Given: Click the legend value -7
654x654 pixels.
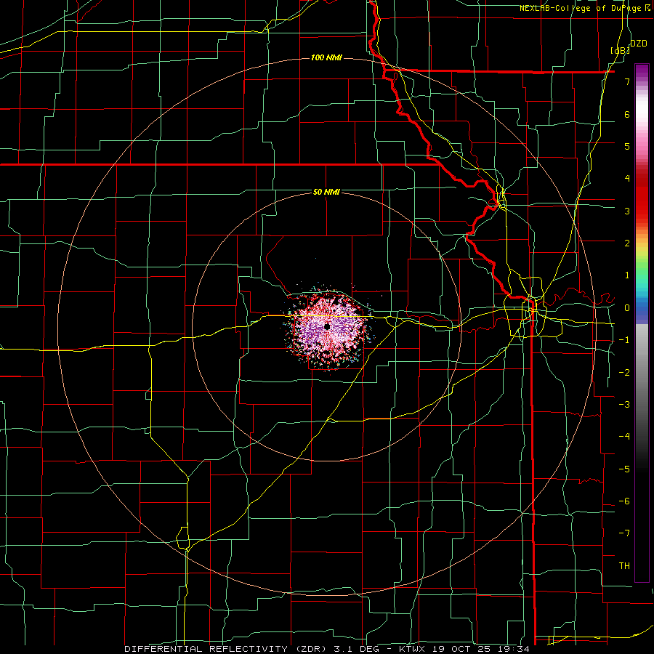Looking at the screenshot, I should [625, 533].
